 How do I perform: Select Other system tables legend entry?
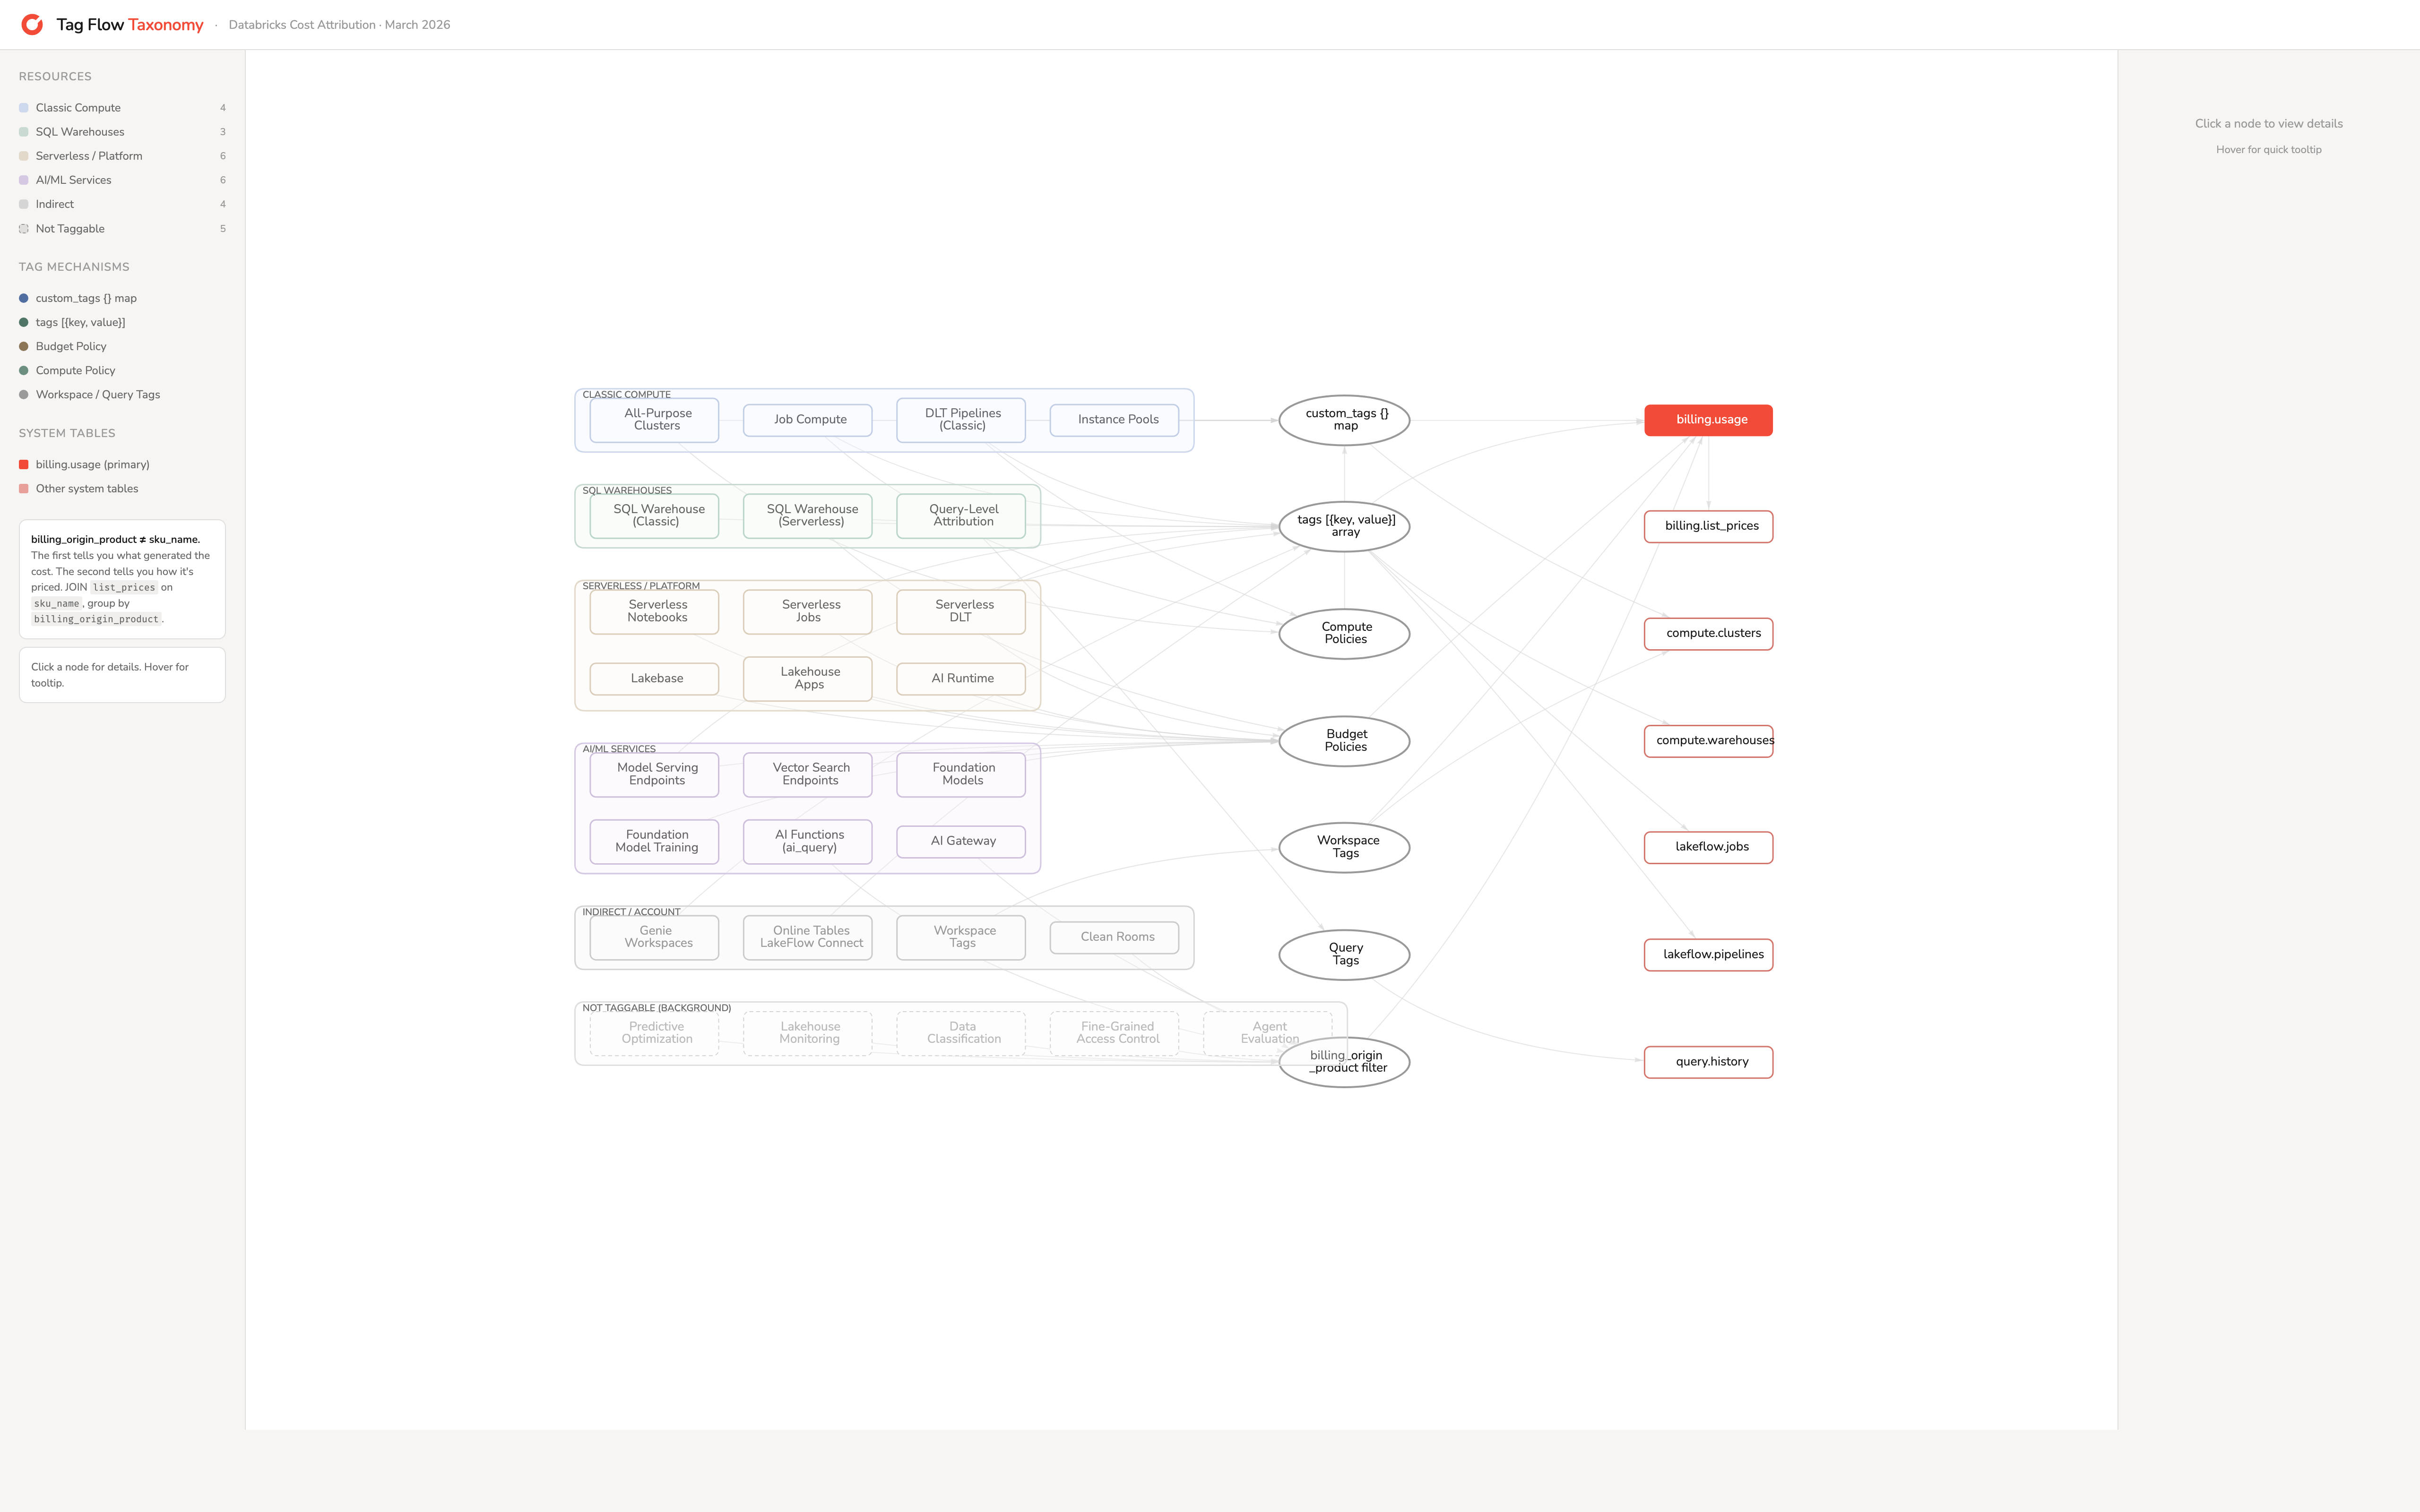click(x=87, y=489)
